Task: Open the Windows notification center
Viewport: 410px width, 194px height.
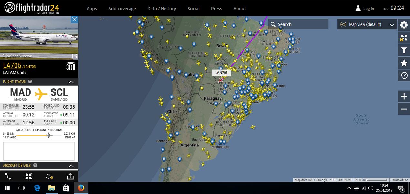Action: pyautogui.click(x=400, y=188)
